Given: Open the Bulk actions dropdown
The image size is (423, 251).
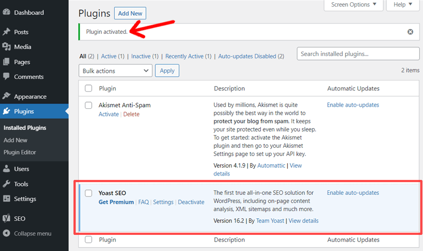Looking at the screenshot, I should point(115,71).
